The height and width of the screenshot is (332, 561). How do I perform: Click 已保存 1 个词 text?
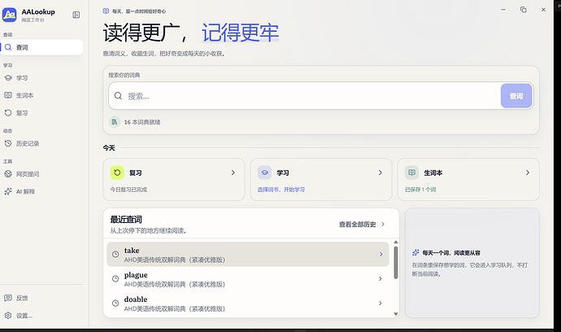tap(420, 190)
